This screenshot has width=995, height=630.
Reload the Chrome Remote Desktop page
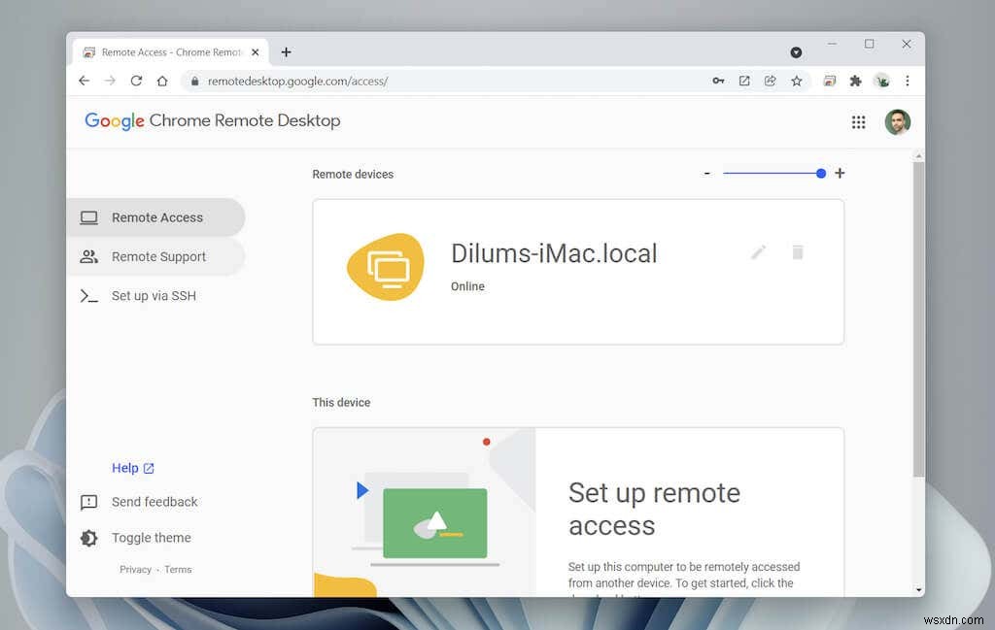click(x=136, y=81)
